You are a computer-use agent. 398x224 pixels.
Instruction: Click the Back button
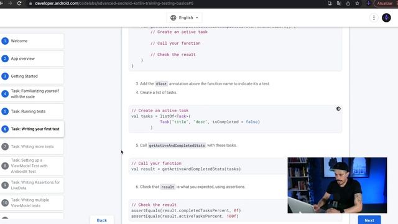102,220
